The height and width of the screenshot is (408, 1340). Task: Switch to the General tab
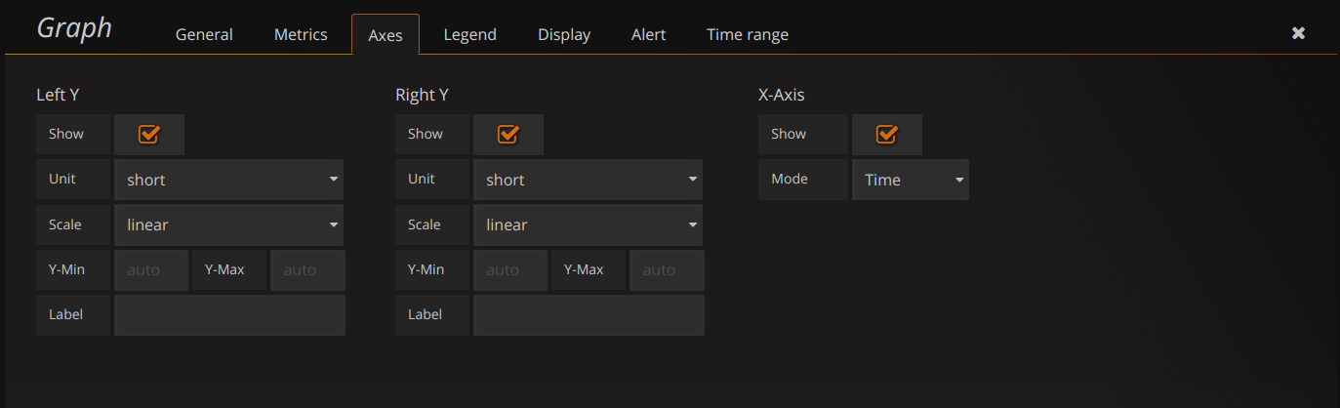[204, 34]
